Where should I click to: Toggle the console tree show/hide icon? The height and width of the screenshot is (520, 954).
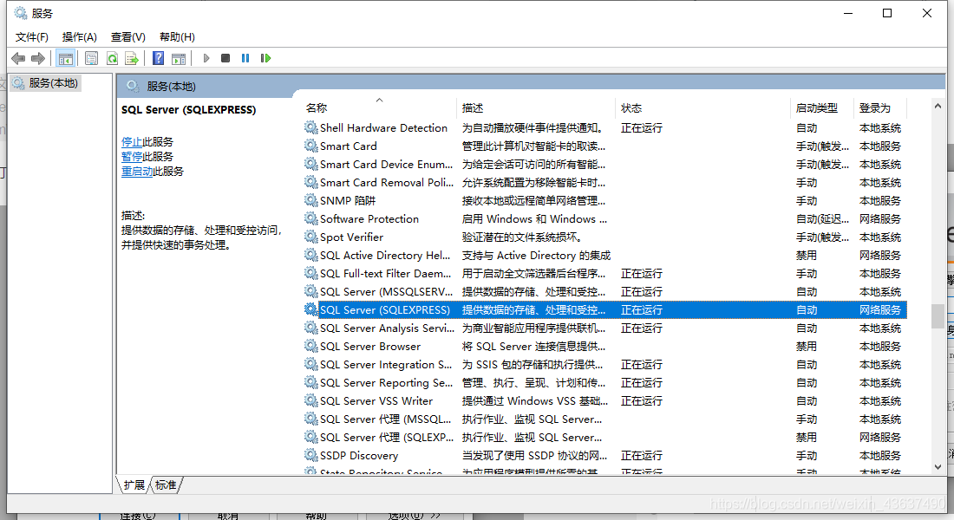coord(65,58)
